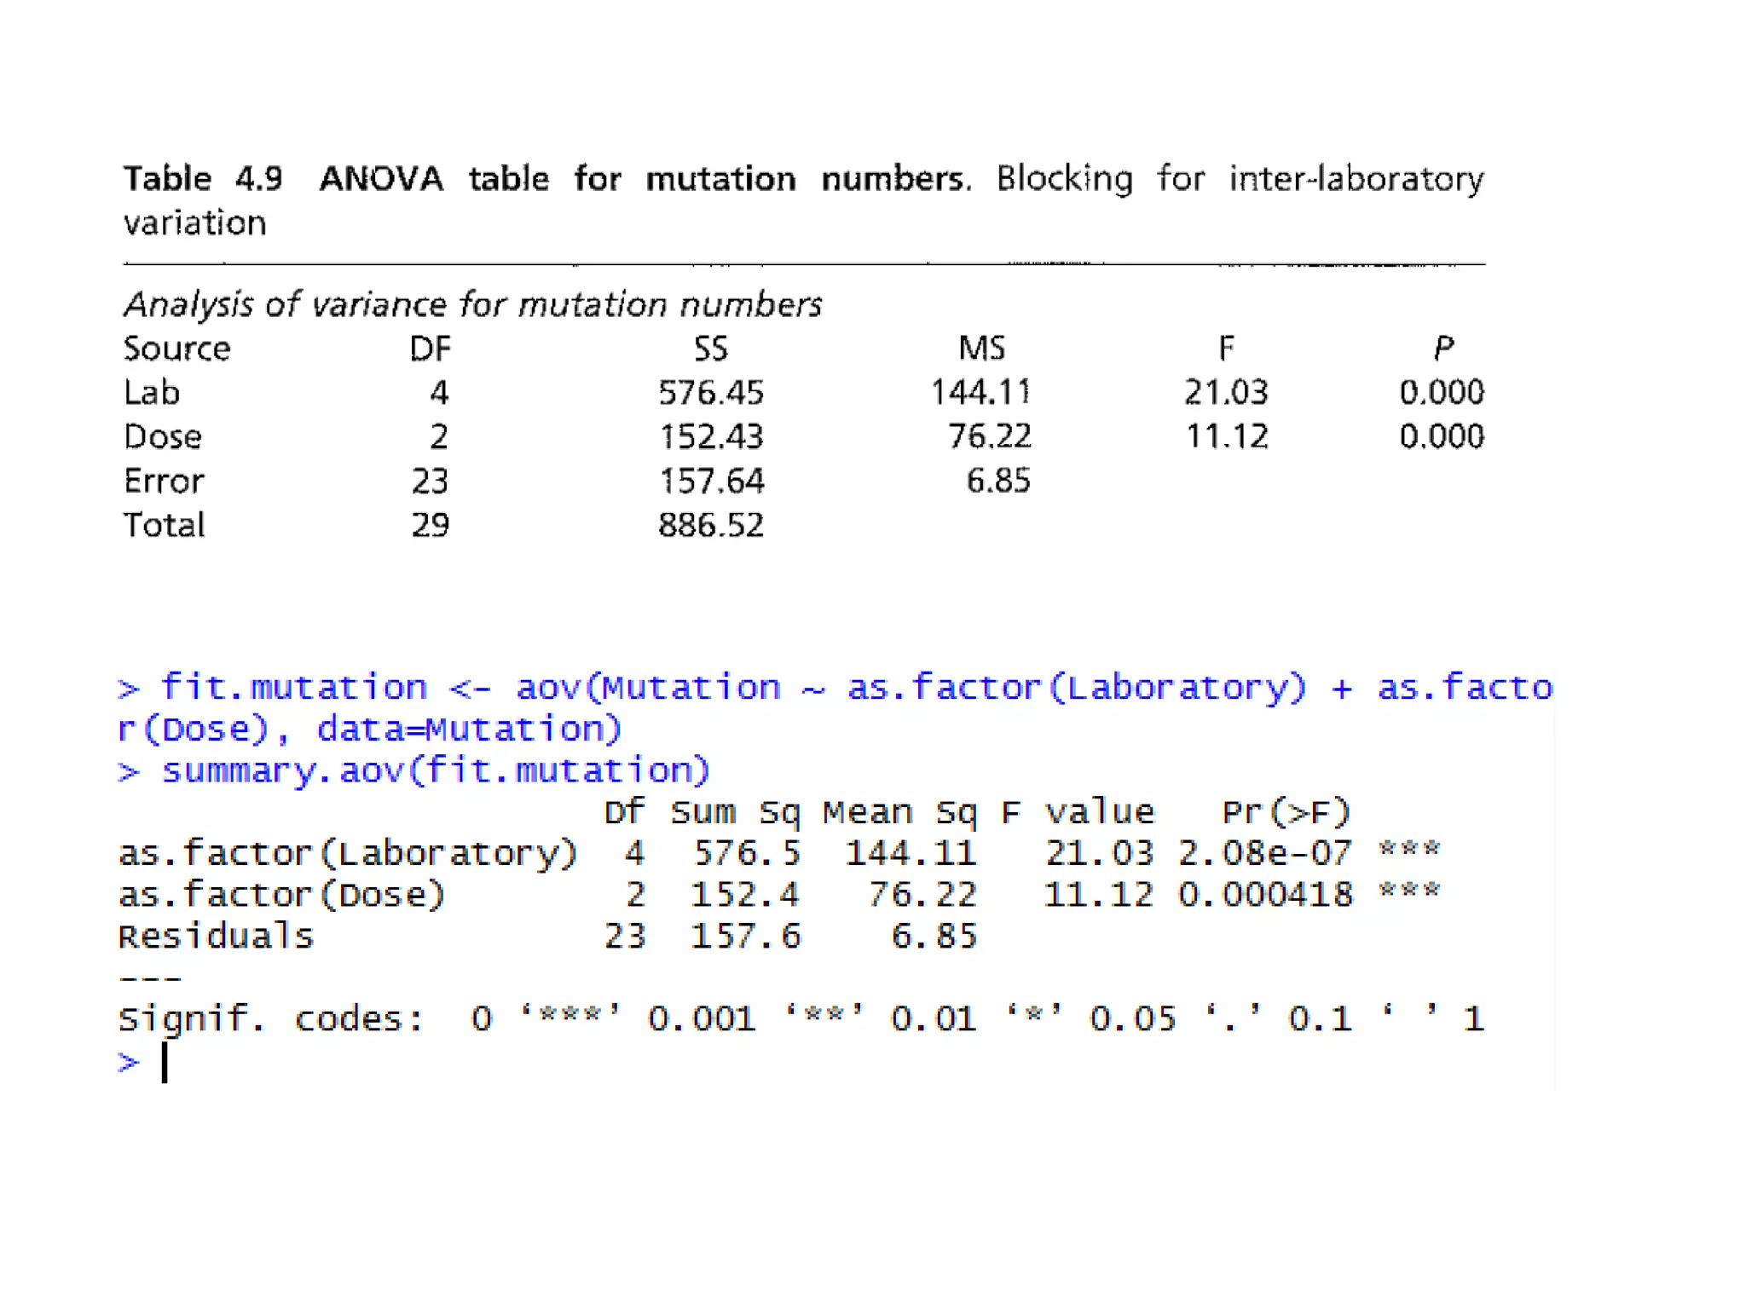Click the 'Table 4.9' caption title
1746x1309 pixels.
point(203,179)
